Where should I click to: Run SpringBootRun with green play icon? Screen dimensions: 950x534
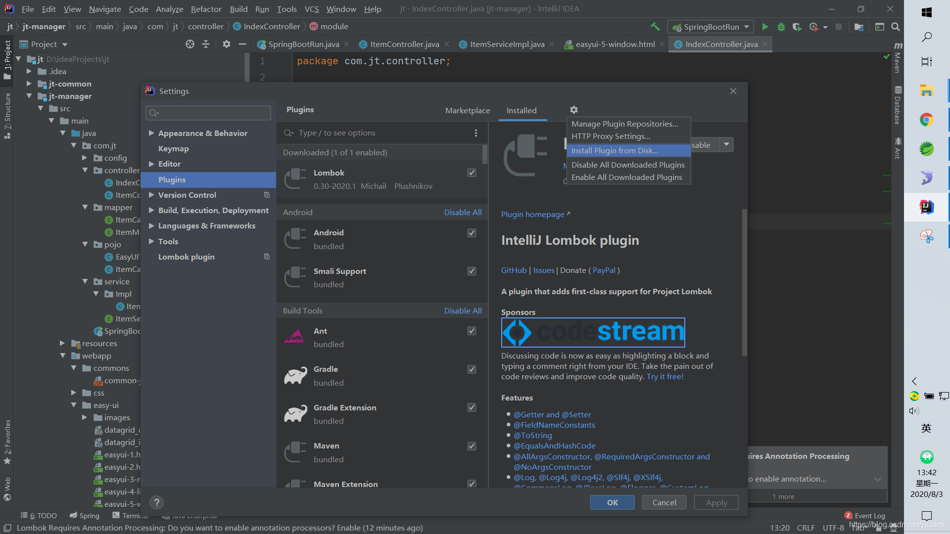tap(765, 27)
